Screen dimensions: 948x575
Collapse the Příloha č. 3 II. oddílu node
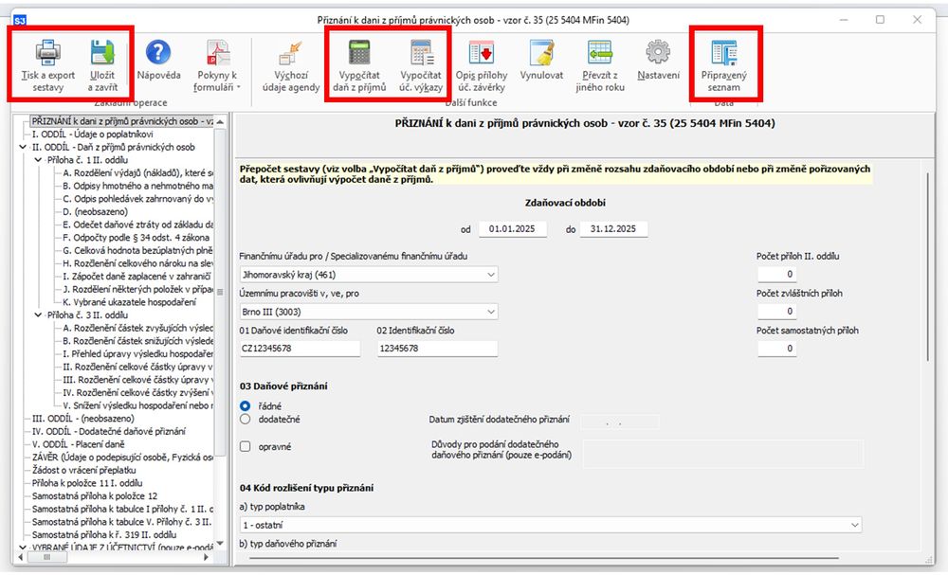coord(37,315)
